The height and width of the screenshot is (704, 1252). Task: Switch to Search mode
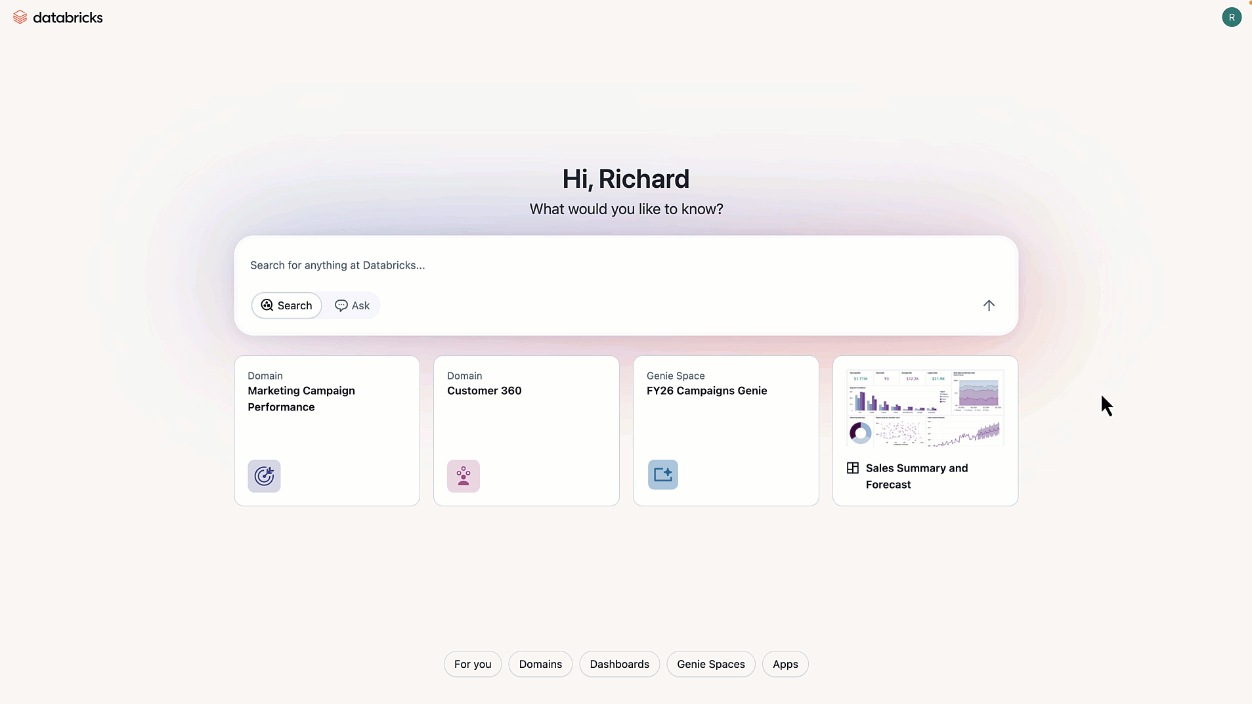pos(286,305)
